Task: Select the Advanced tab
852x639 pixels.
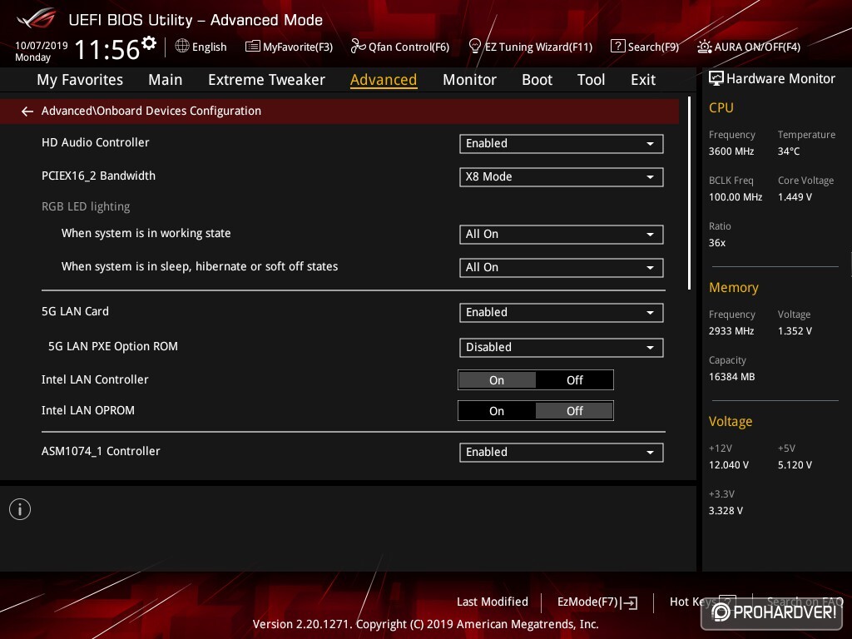Action: [384, 80]
